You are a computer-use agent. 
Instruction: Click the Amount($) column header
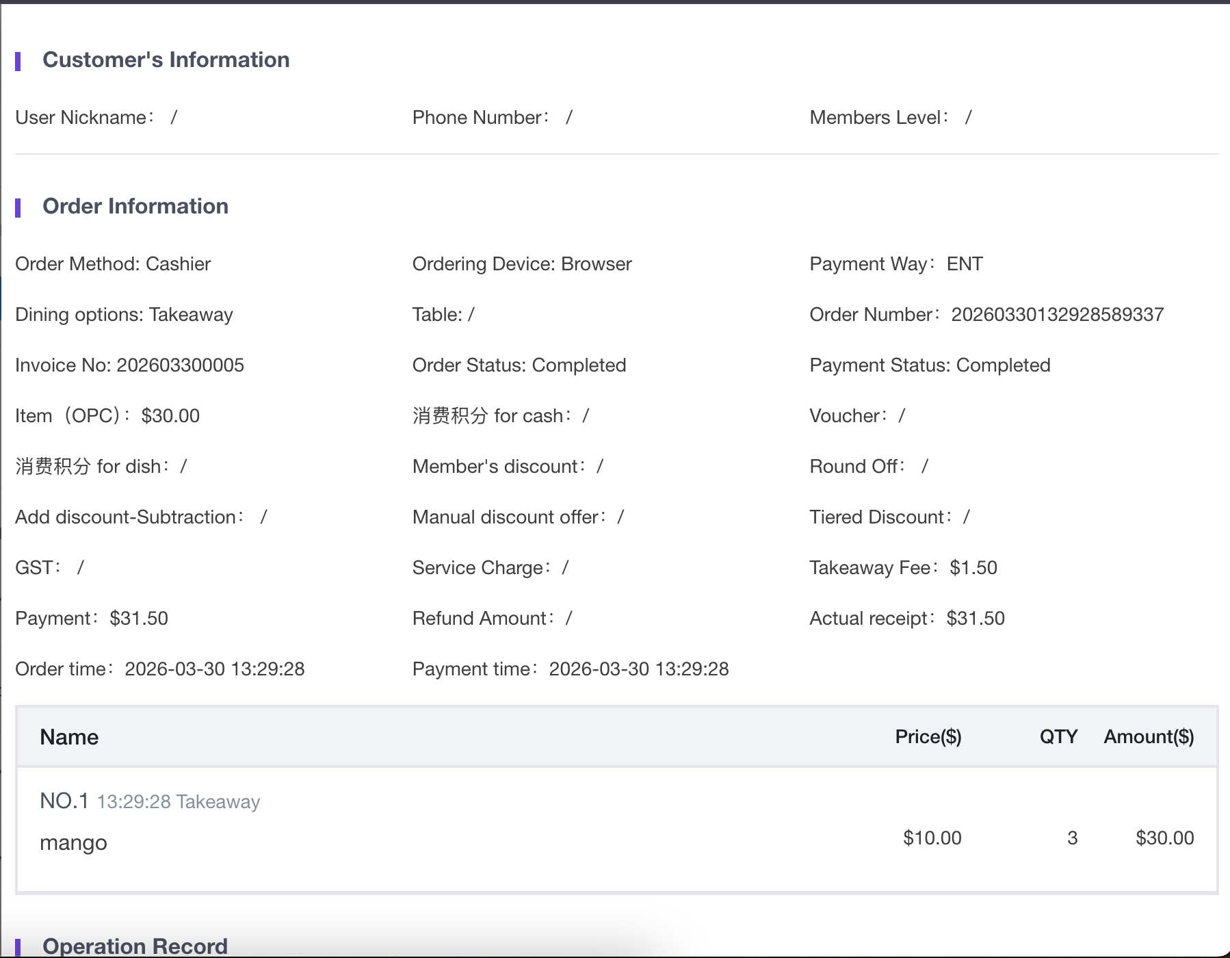pos(1148,737)
